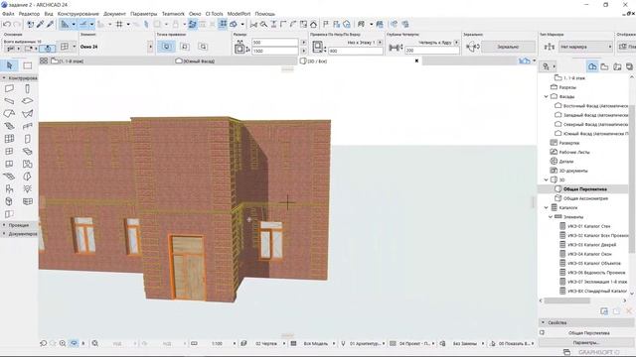Image resolution: width=636 pixels, height=357 pixels.
Task: Select the Stair tool
Action: click(x=9, y=126)
